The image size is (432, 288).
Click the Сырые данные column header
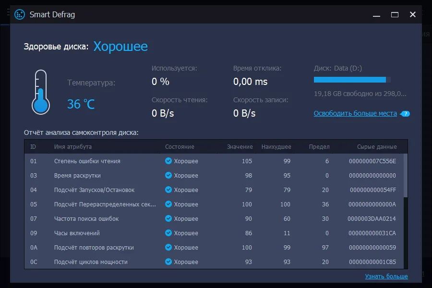377,146
